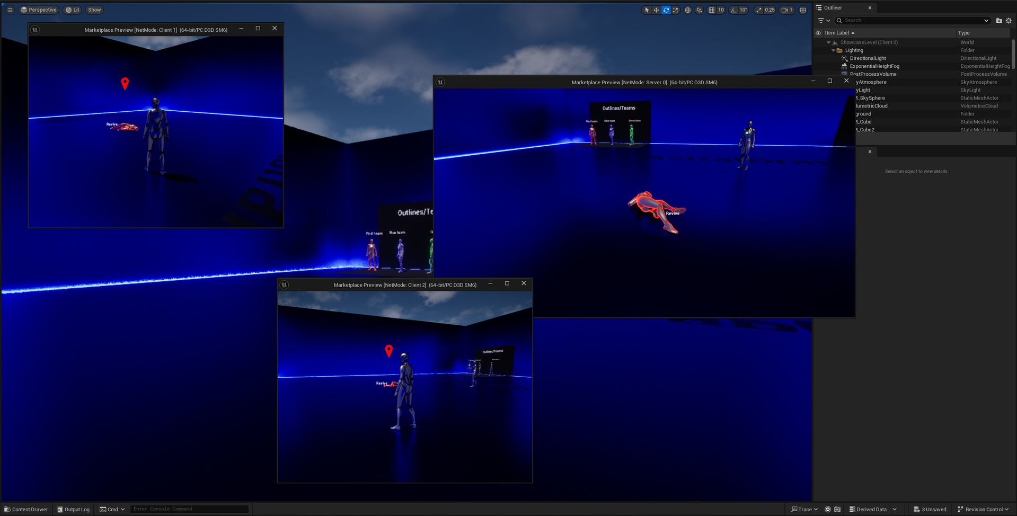1017x516 pixels.
Task: Click Unreal logo in Client 1 window
Action: click(35, 30)
